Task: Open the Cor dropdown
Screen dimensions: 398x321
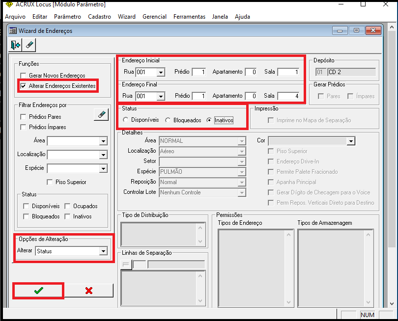Action: (x=351, y=141)
